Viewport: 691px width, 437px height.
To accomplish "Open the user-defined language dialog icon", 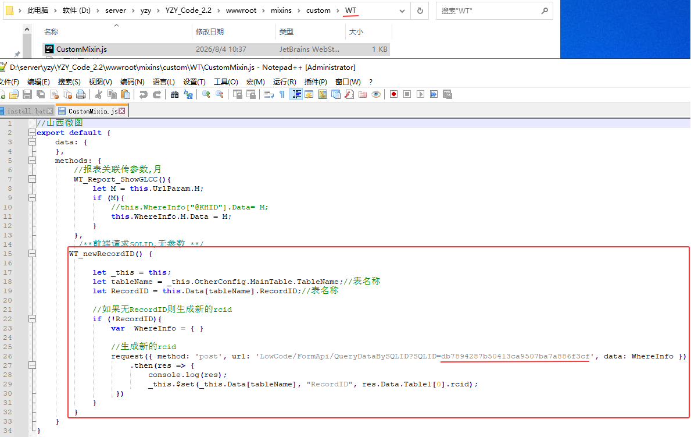I will click(x=309, y=94).
